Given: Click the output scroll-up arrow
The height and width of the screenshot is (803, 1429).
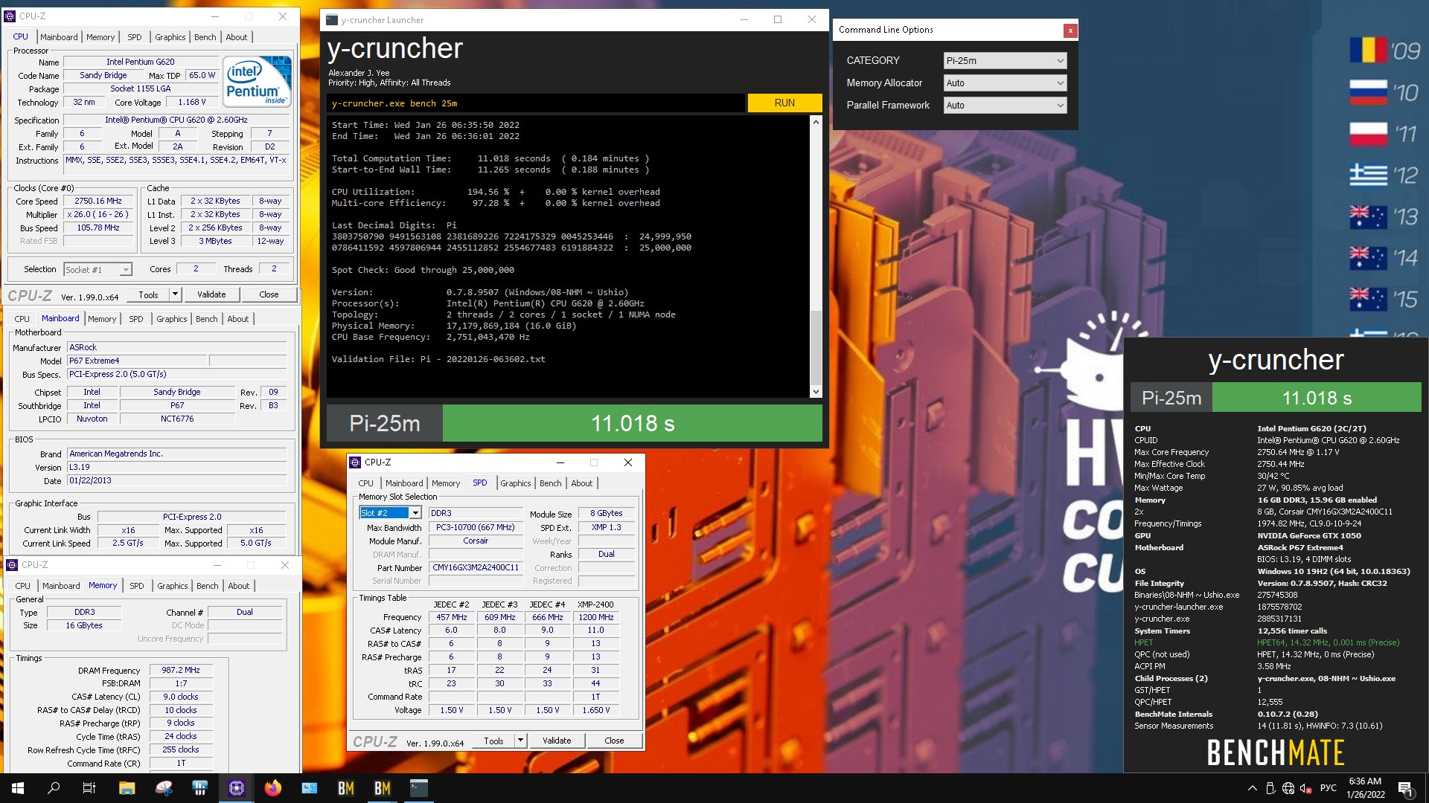Looking at the screenshot, I should (x=816, y=122).
